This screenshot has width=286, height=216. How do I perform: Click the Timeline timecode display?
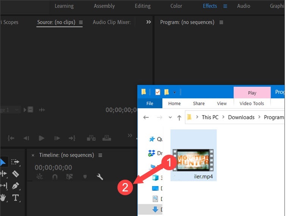click(53, 167)
